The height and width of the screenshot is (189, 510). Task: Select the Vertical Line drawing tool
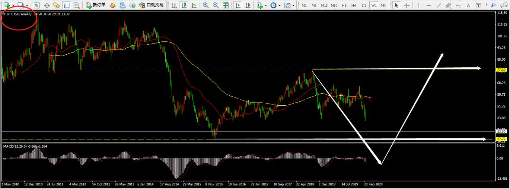click(418, 5)
